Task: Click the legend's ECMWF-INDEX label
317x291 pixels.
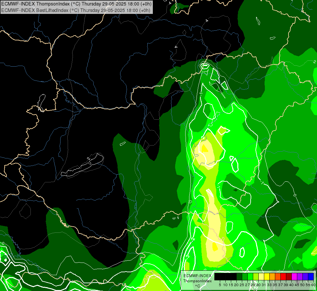Action: [x=198, y=276]
